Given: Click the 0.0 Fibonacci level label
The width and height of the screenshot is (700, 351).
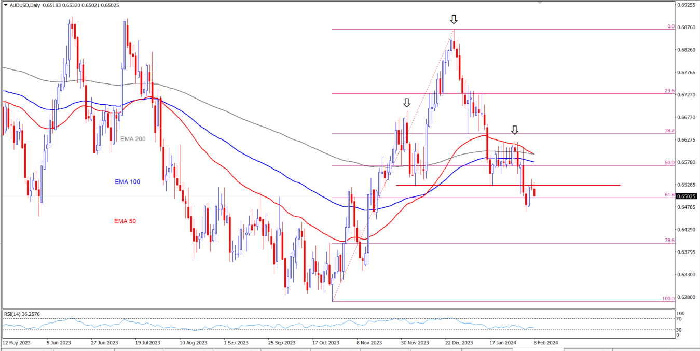Looking at the screenshot, I should pos(670,26).
